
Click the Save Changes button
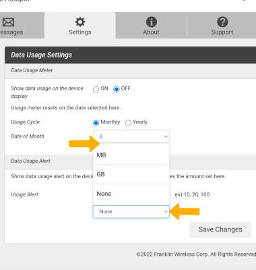pos(220,230)
